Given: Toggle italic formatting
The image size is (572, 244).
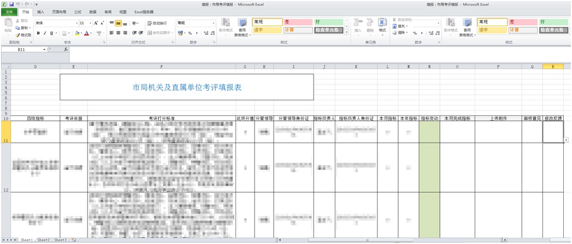Looking at the screenshot, I should click(45, 33).
